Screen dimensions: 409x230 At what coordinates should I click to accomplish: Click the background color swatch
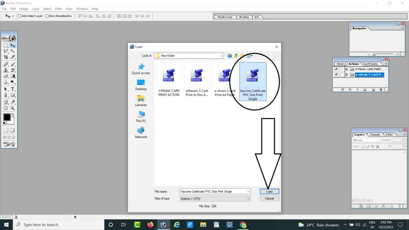point(12,122)
